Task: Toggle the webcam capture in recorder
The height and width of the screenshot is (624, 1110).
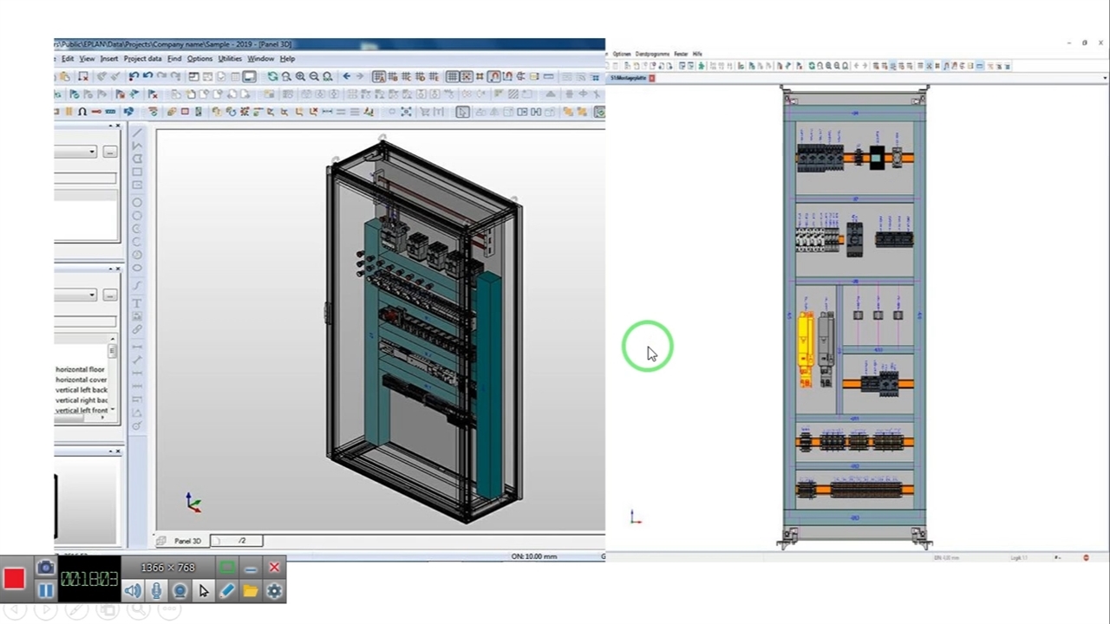Action: (x=180, y=591)
